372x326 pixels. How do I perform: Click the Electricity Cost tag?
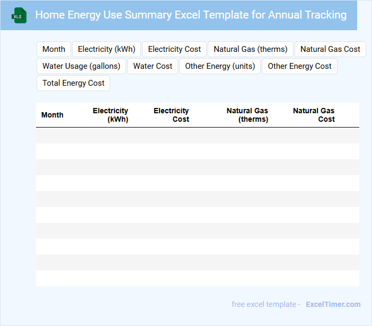coord(174,49)
